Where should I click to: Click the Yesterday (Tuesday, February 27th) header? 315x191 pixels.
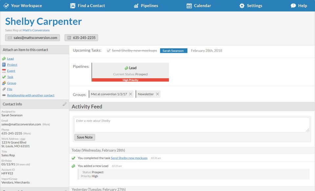coord(98,189)
